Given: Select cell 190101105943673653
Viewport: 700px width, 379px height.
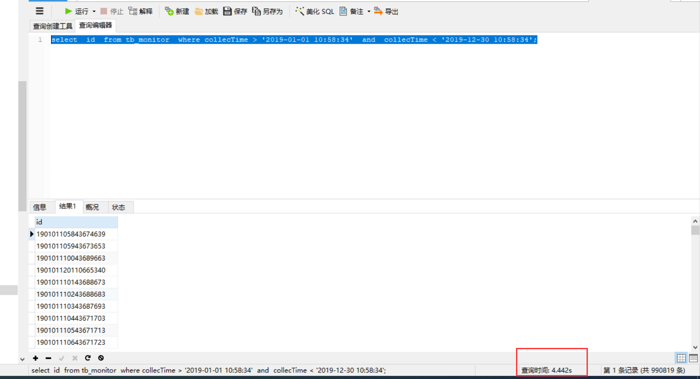Looking at the screenshot, I should pyautogui.click(x=76, y=246).
